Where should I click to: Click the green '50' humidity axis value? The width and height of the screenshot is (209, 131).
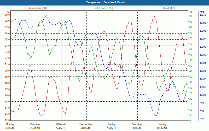point(191,66)
